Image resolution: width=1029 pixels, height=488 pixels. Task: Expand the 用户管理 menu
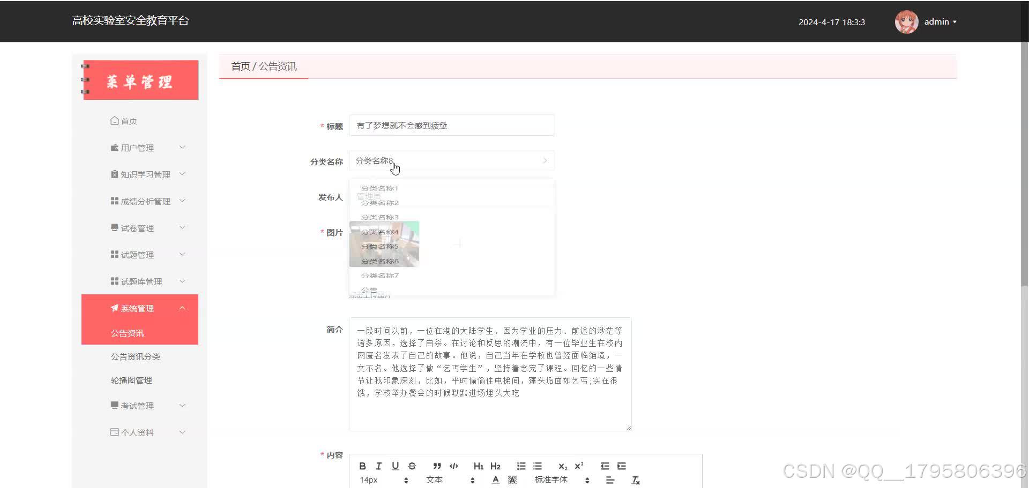[140, 148]
